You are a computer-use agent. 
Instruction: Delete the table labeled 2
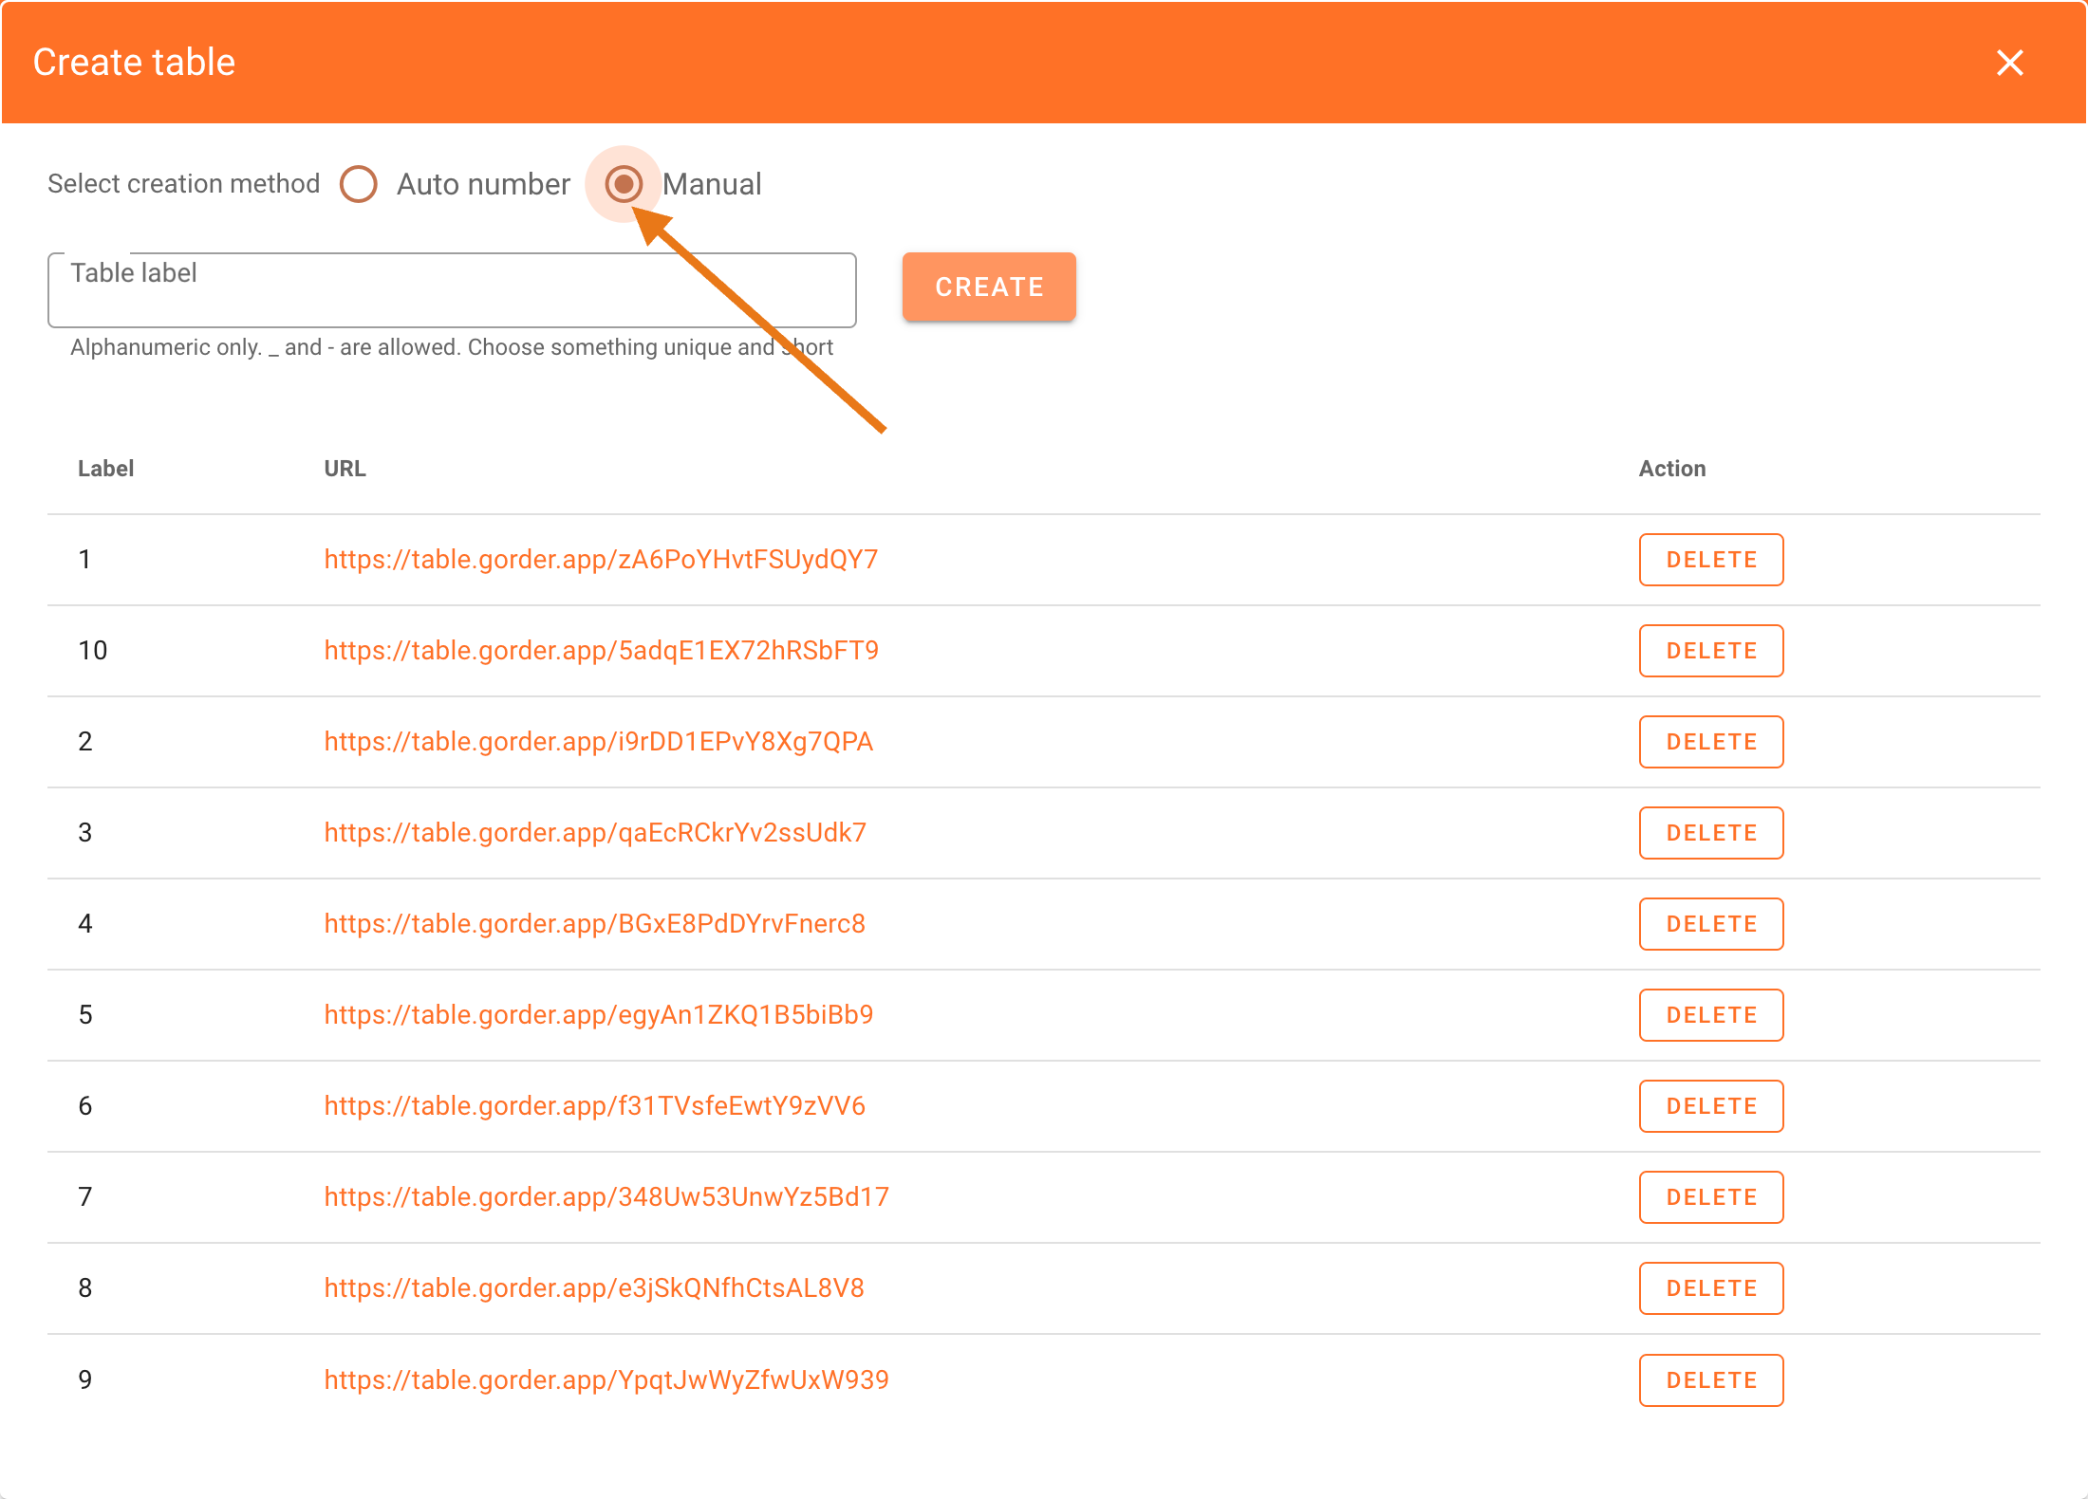(x=1711, y=742)
